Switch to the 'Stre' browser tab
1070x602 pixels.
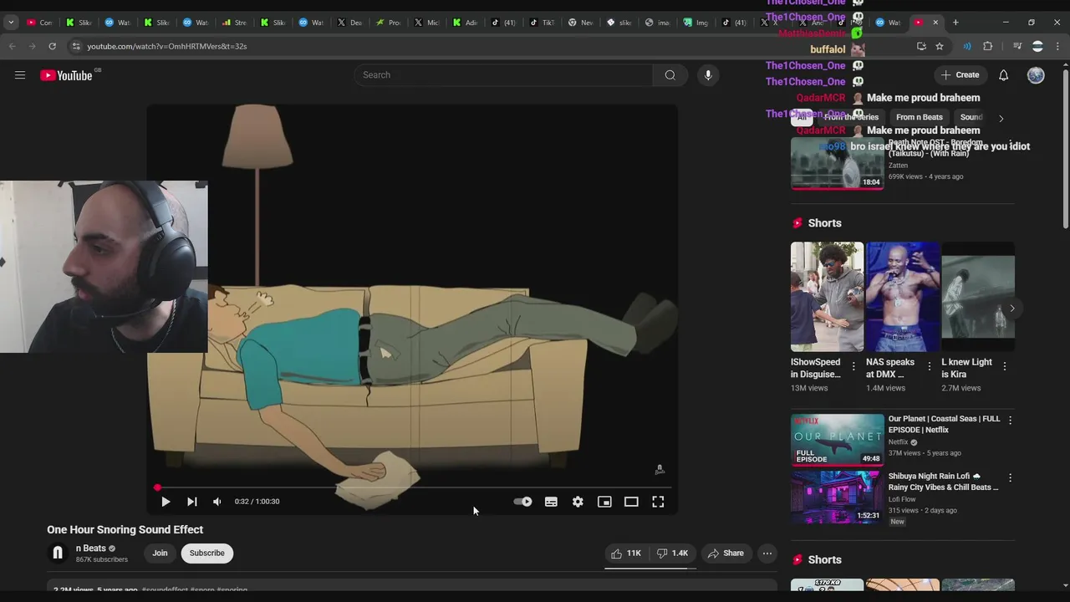[235, 23]
